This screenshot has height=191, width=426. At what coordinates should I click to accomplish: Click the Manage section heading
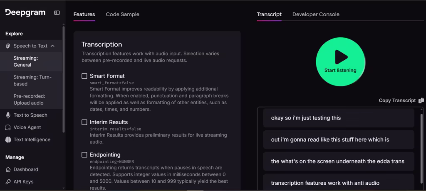click(15, 157)
